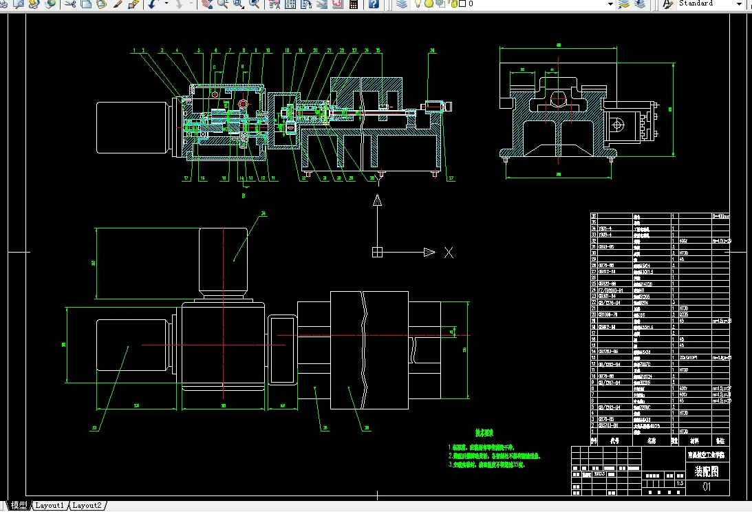Select the section label B below front view

(x=243, y=195)
